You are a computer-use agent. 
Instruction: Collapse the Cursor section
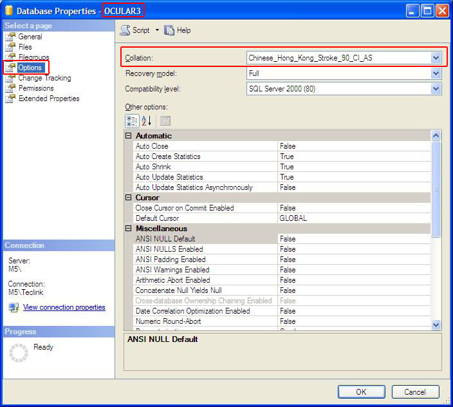click(129, 198)
